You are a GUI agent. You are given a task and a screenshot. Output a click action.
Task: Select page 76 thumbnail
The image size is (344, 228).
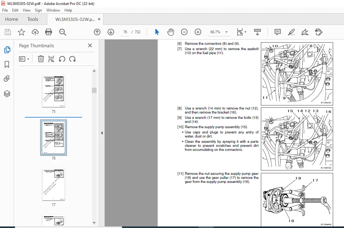[54, 137]
